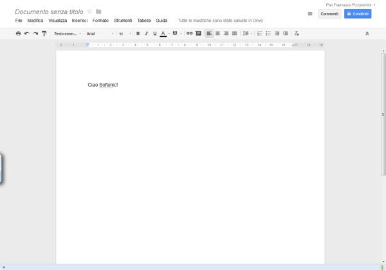Viewport: 386px width, 270px height.
Task: Click the text 'Ciao Softonic!' in document
Action: click(103, 85)
